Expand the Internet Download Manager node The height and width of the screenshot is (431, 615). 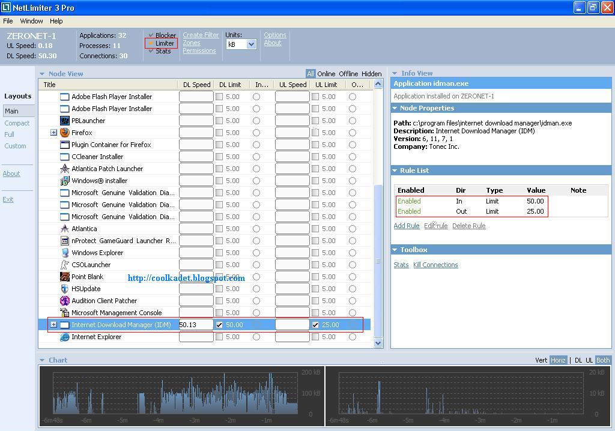click(x=53, y=325)
